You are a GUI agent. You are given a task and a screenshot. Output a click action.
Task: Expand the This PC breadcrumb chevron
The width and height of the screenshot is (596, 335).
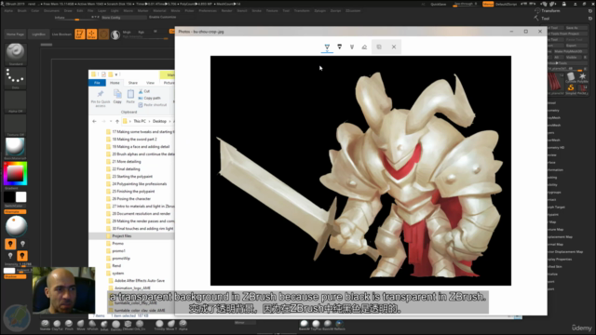coord(149,121)
